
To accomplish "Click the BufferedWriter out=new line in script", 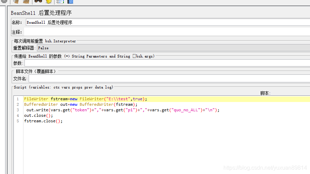I will (80, 104).
